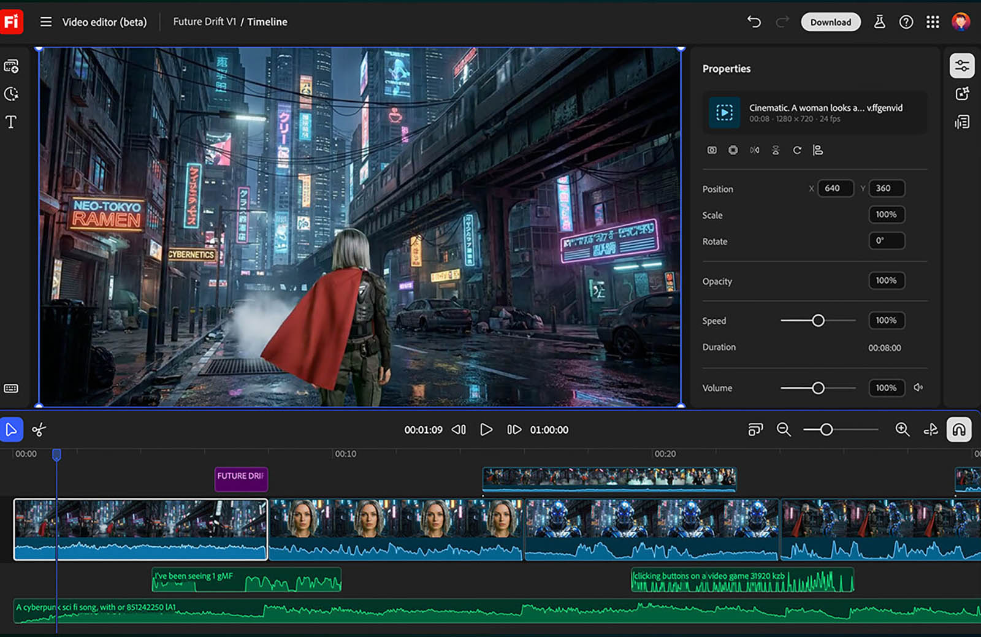Select the FUTURE DRIF title clip

(x=241, y=479)
